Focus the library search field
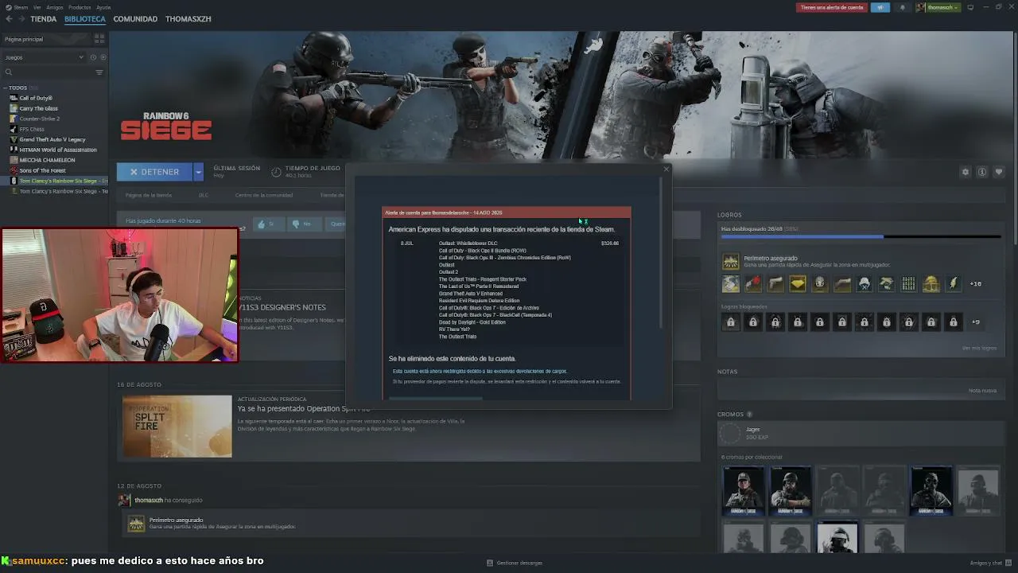The height and width of the screenshot is (573, 1018). point(48,72)
